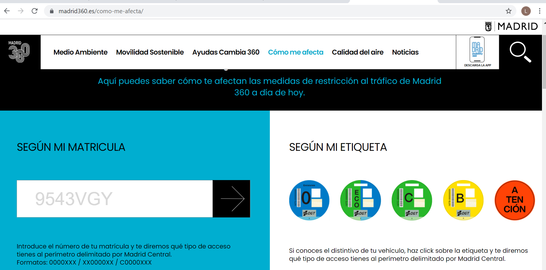Switch to the Noticias section
Image resolution: width=546 pixels, height=270 pixels.
pyautogui.click(x=405, y=52)
